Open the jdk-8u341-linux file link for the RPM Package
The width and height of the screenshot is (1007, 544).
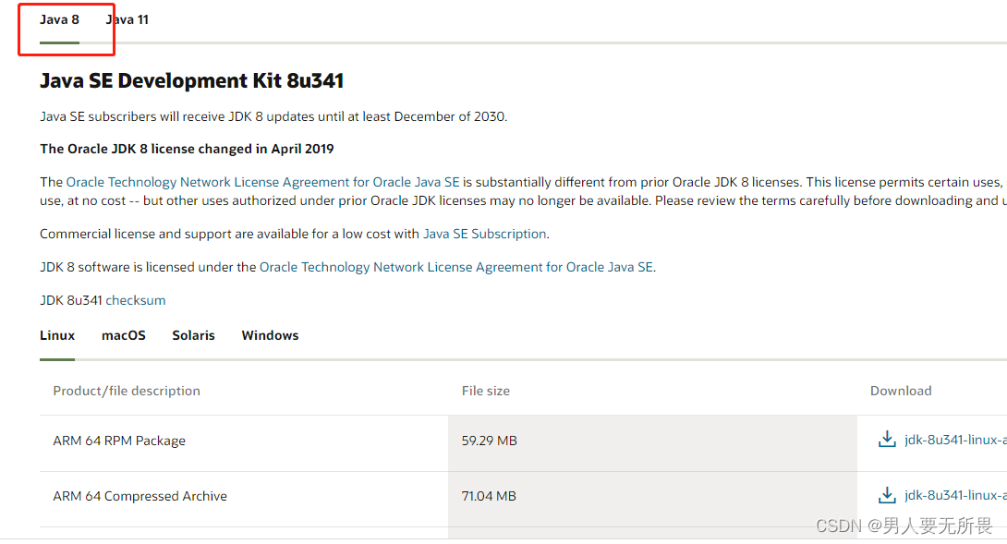coord(955,440)
